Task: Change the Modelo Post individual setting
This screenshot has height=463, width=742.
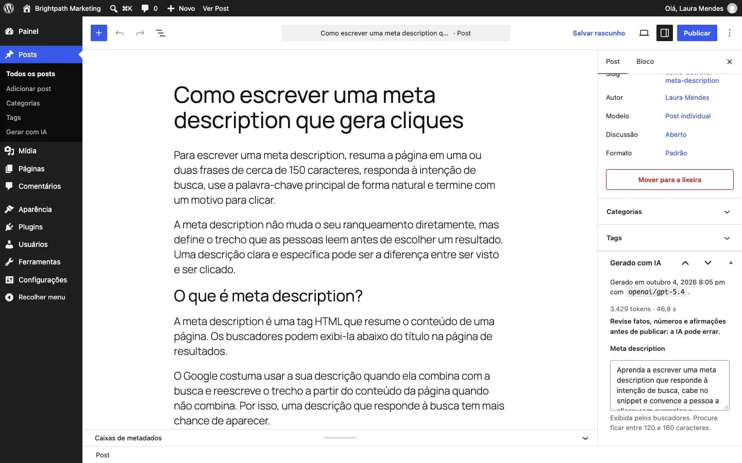Action: coord(688,116)
